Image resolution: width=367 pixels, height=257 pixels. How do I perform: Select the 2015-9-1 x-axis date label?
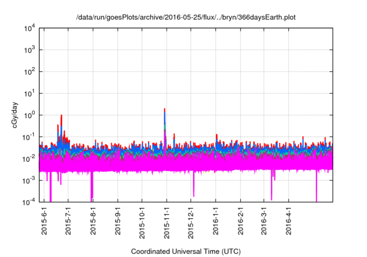click(118, 221)
